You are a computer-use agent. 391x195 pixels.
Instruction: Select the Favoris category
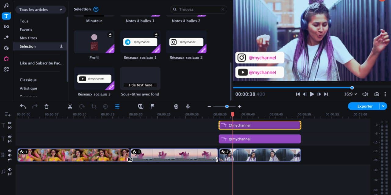coord(26,30)
